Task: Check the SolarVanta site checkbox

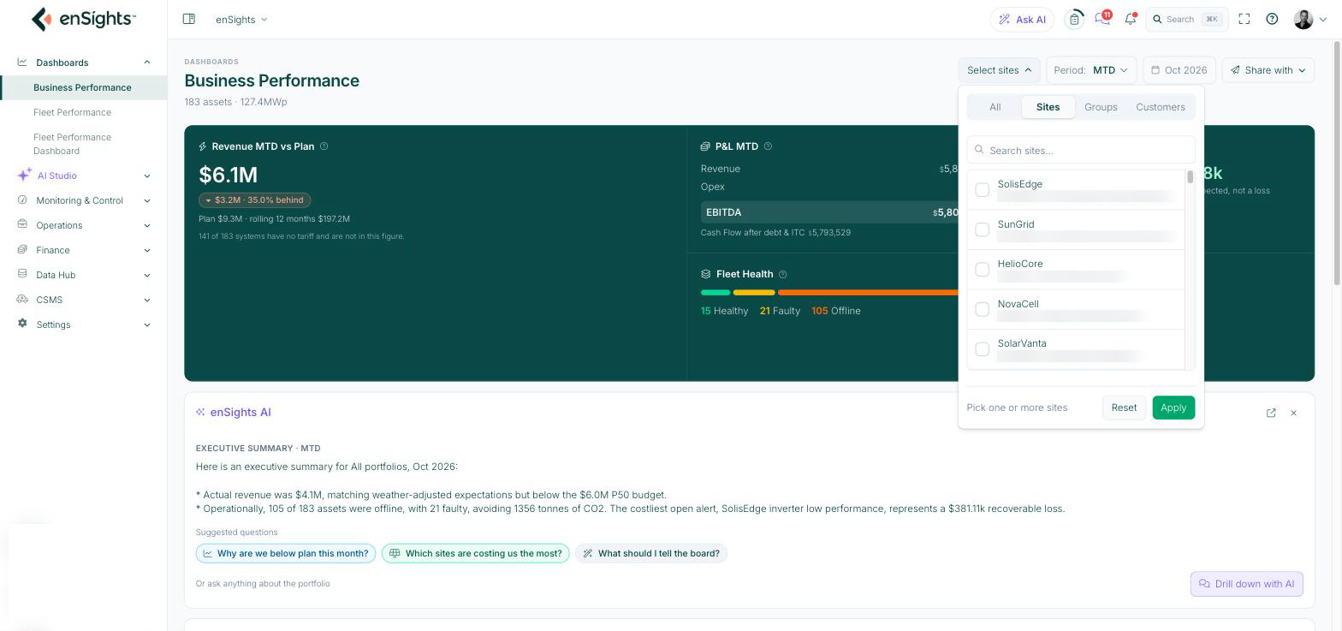Action: point(983,349)
